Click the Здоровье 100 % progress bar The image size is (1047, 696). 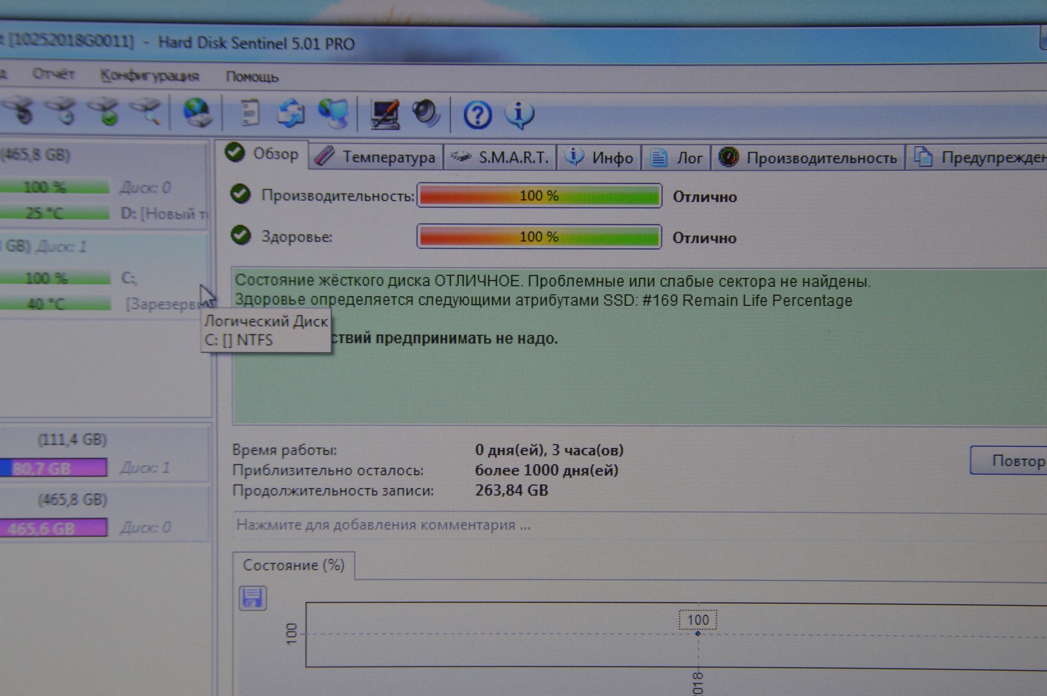point(539,237)
